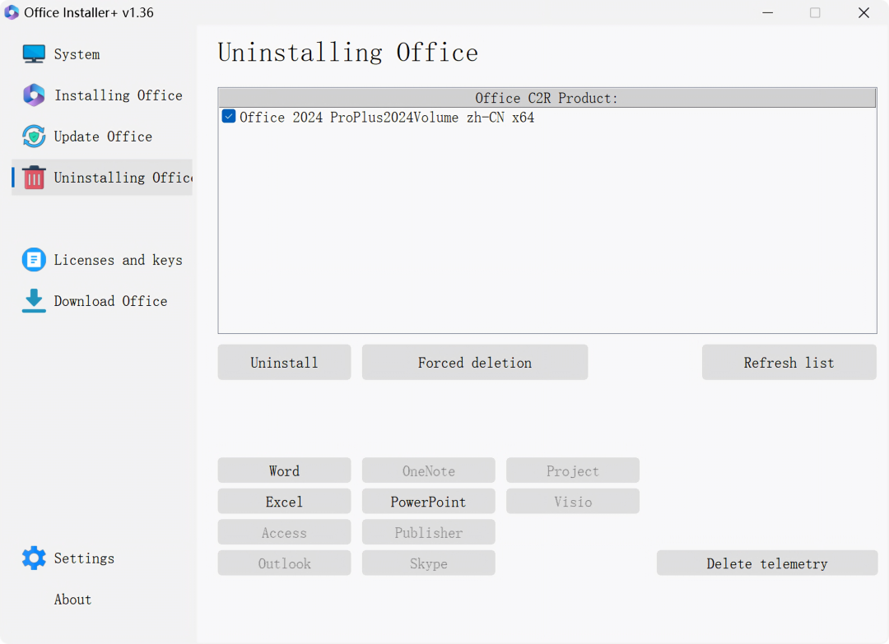Click the Office Installer+ title bar logo

(12, 12)
